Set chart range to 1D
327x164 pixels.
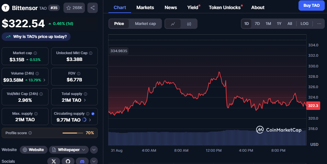coord(246,24)
